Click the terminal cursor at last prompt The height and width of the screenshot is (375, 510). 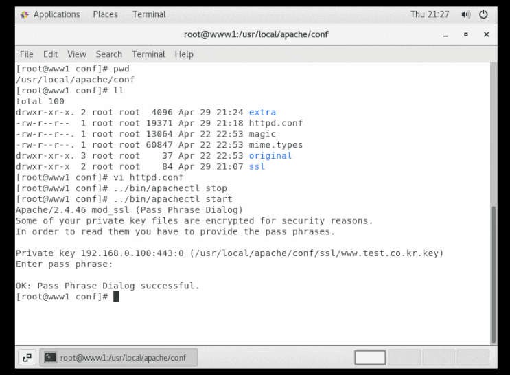116,297
